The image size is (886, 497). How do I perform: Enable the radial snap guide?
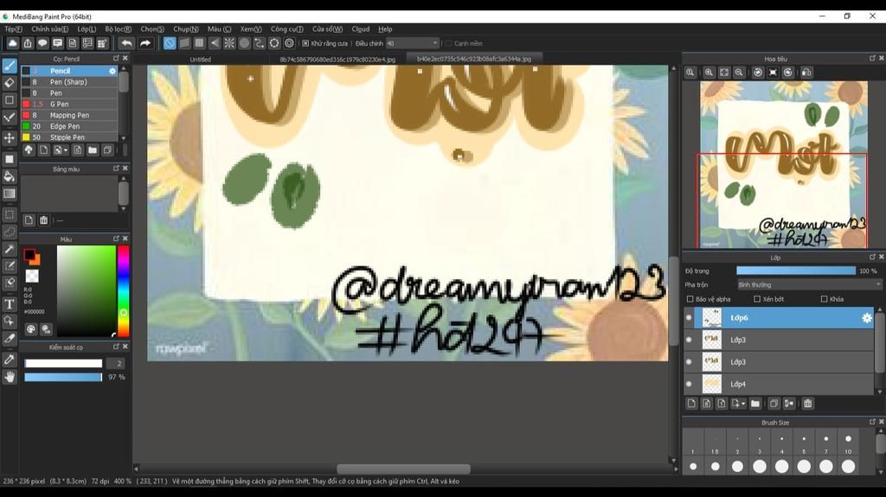click(229, 43)
